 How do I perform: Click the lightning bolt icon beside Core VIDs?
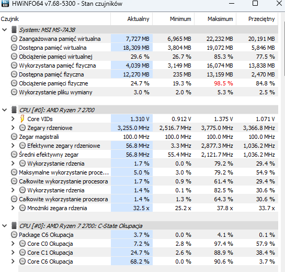(x=22, y=119)
